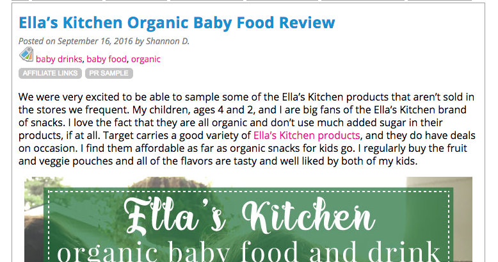Viewport: 498px width, 262px height.
Task: Click the white dashed border of banner
Action: pos(248,192)
